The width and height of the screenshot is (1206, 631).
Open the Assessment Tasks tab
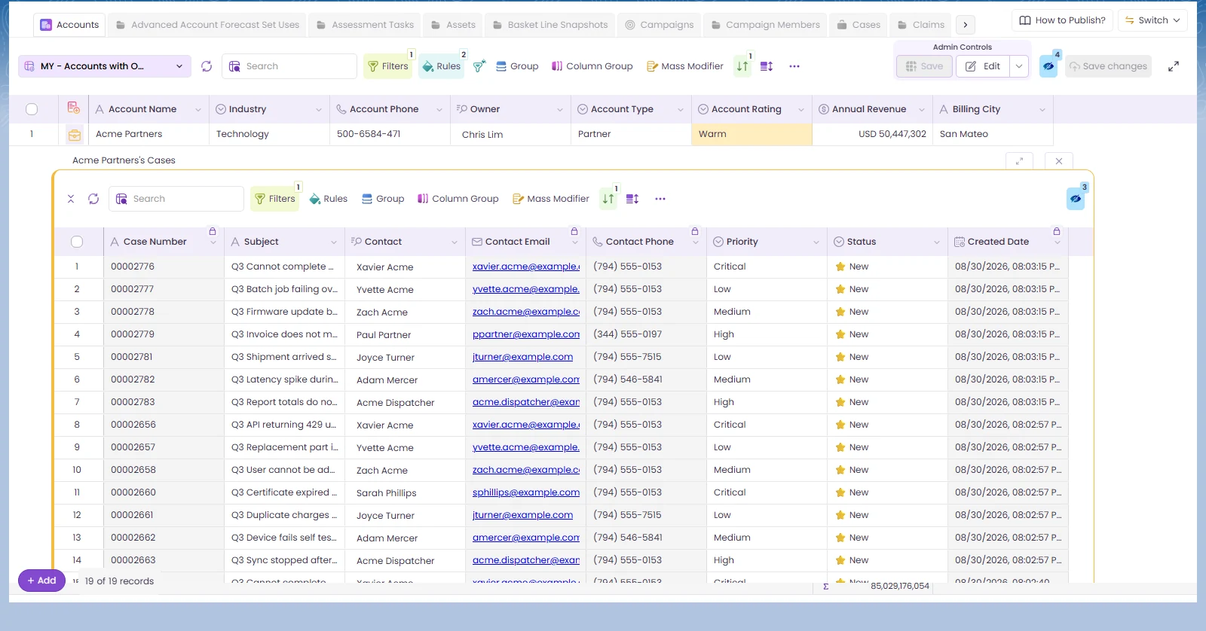pos(365,25)
